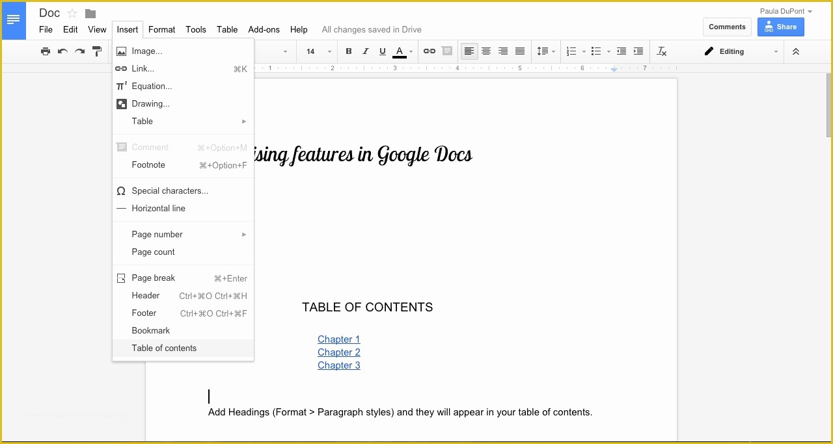Open the Help menu
The height and width of the screenshot is (444, 833).
click(x=299, y=29)
